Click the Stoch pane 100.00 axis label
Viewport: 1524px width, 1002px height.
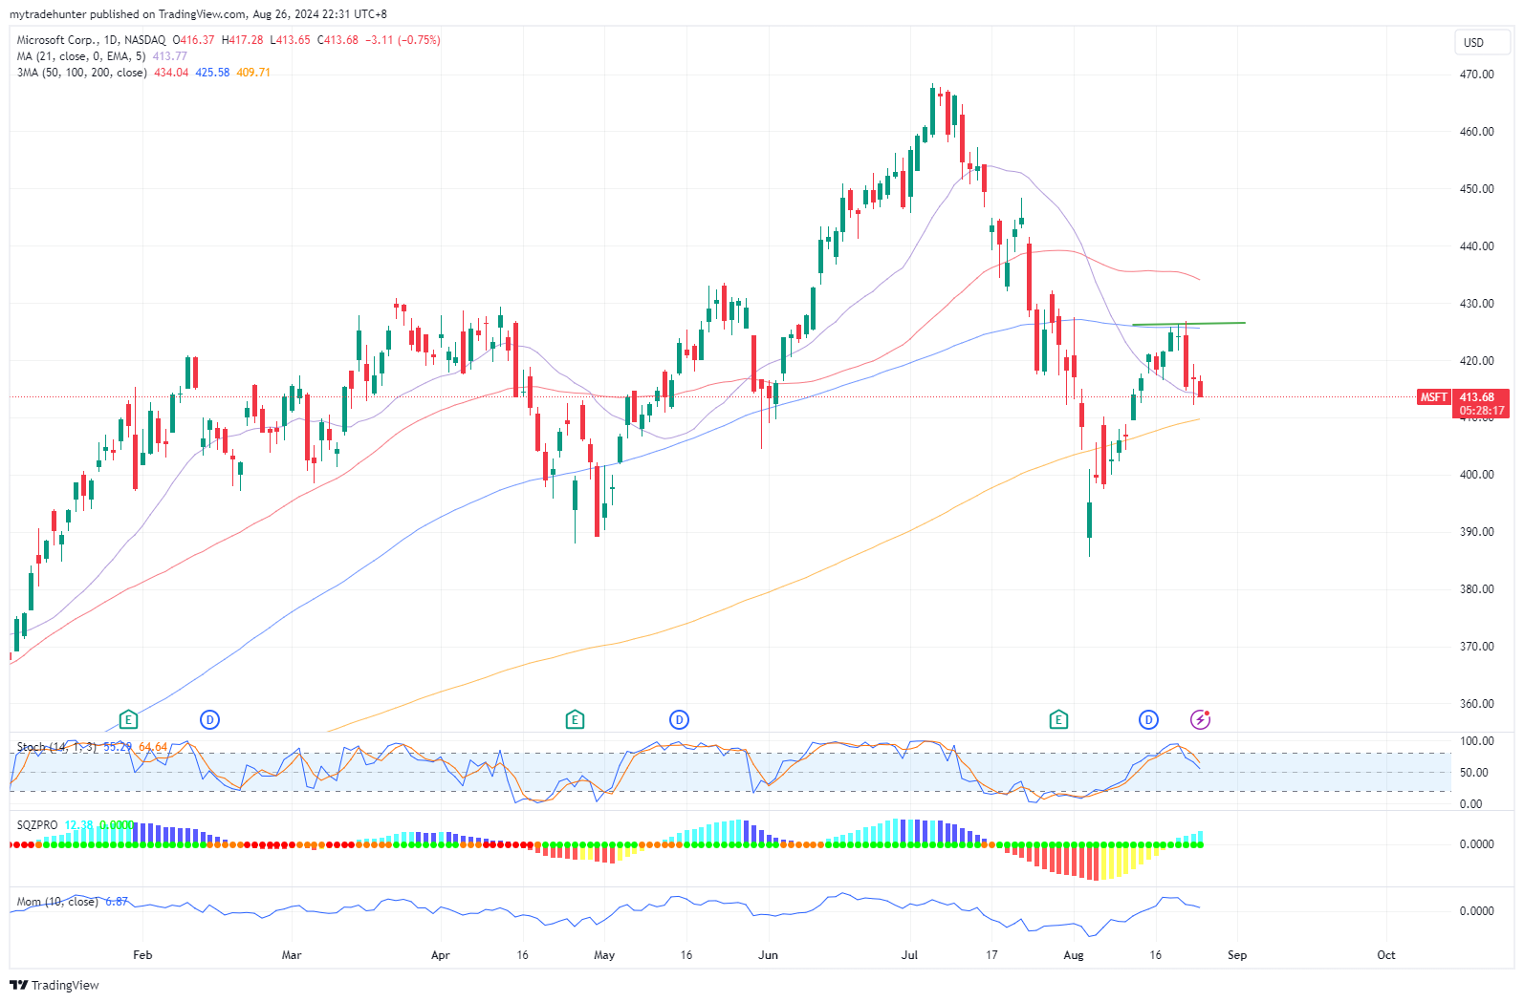[x=1476, y=741]
